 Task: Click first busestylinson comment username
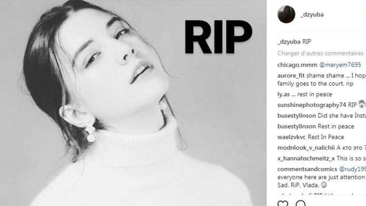coord(297,116)
